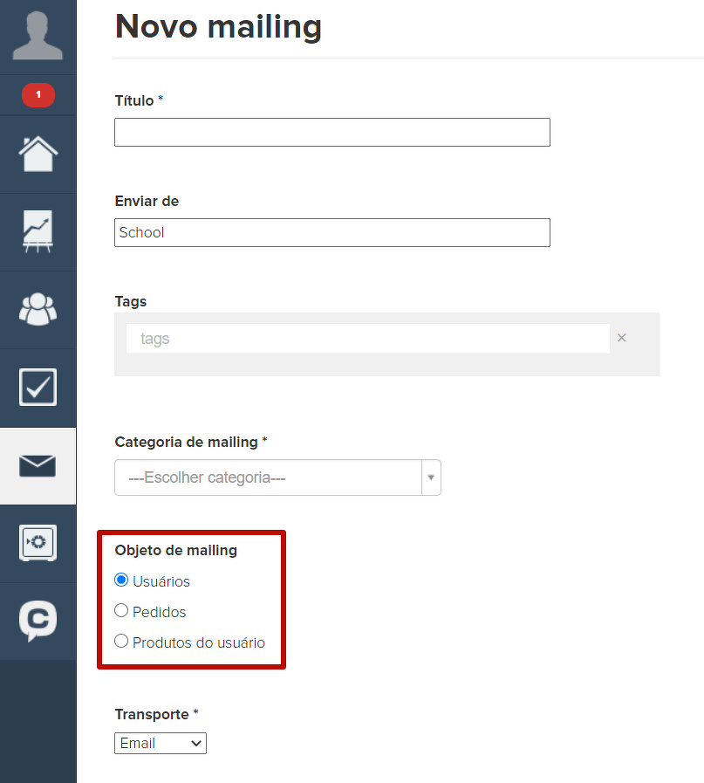Click the tags input box

pyautogui.click(x=367, y=339)
